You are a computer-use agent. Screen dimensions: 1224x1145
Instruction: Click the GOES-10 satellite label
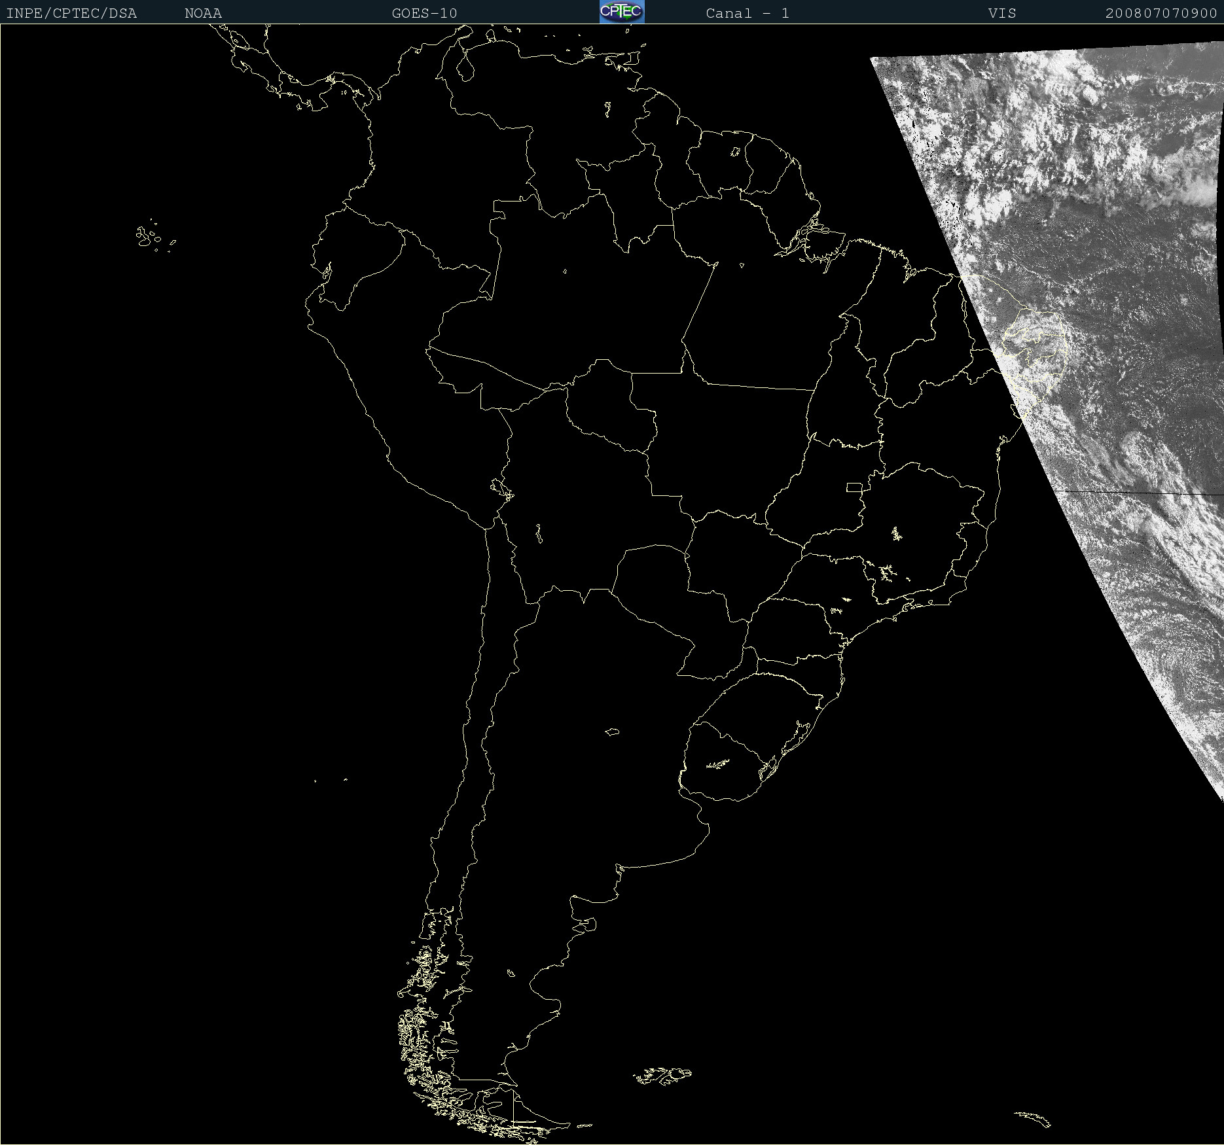424,13
